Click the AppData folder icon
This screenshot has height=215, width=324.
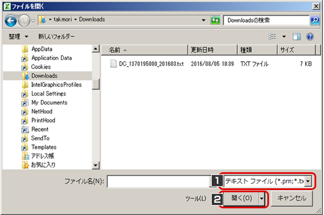25,49
